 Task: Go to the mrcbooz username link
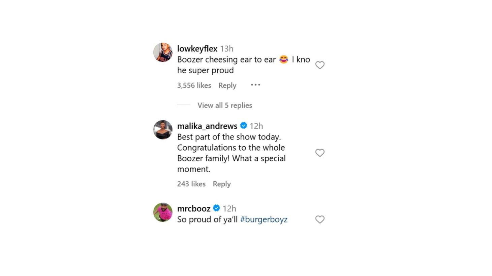pos(194,208)
